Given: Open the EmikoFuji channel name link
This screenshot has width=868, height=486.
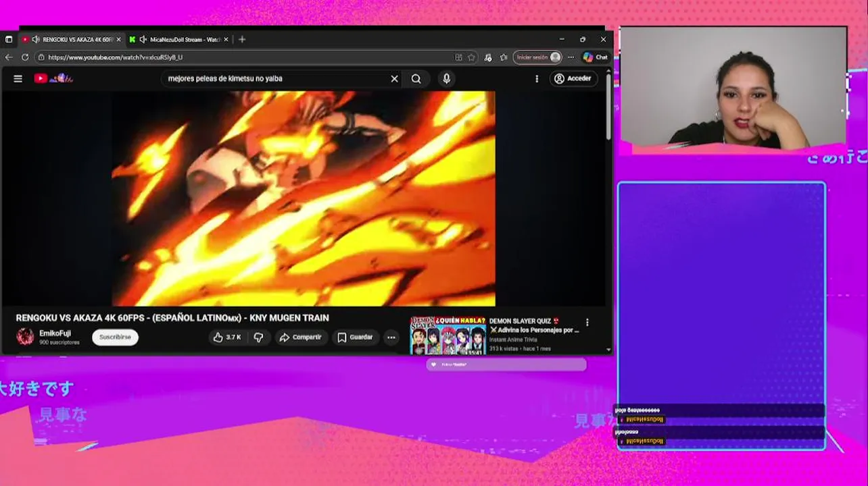Looking at the screenshot, I should click(x=55, y=333).
